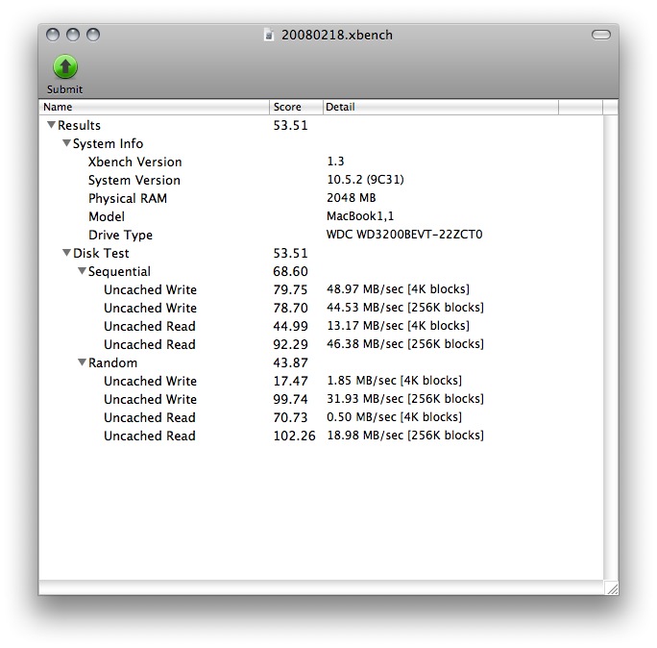Click the Sequential score 68.60
The image size is (657, 648).
(x=290, y=271)
